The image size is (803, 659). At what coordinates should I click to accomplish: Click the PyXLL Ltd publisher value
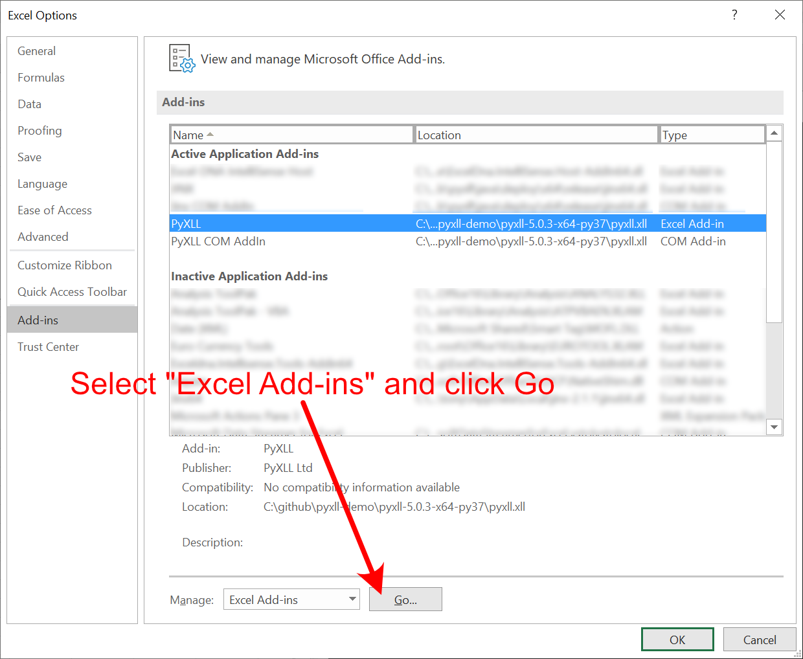(288, 468)
